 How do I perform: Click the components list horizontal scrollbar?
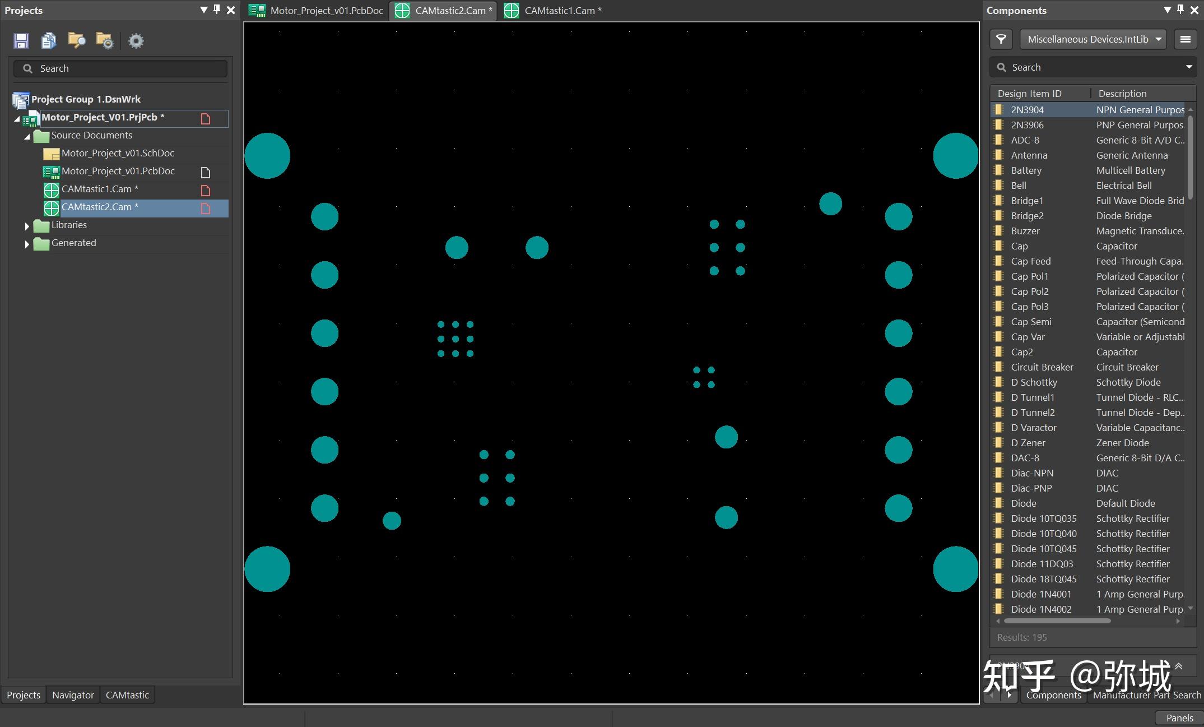point(1057,621)
